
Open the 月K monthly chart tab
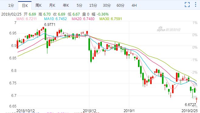(52, 5)
